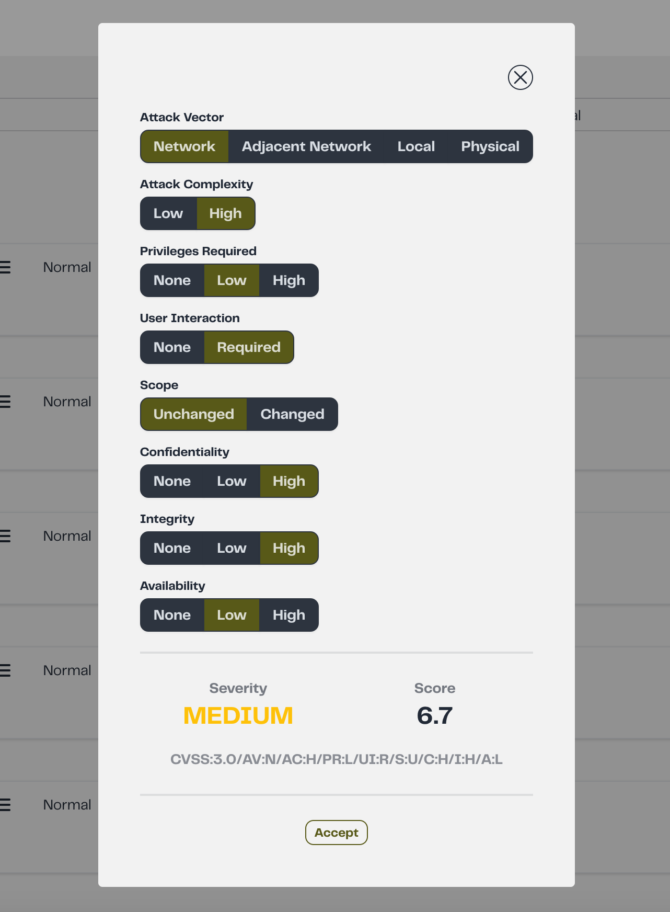Set Confidentiality to Low
670x912 pixels.
[x=232, y=481]
